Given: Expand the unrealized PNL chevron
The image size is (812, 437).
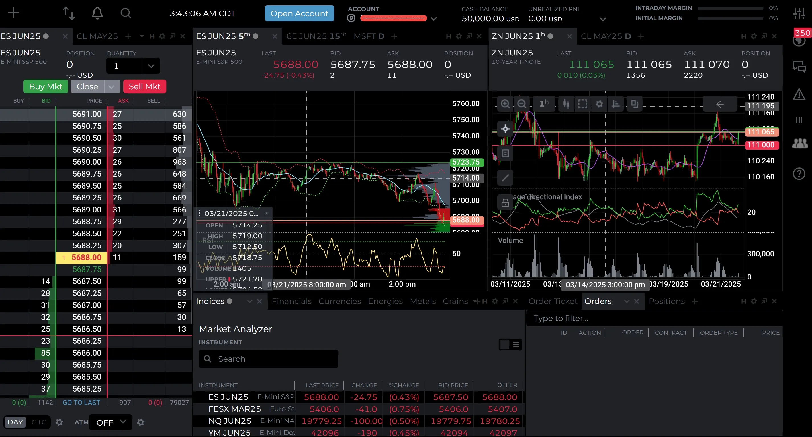Looking at the screenshot, I should (603, 20).
